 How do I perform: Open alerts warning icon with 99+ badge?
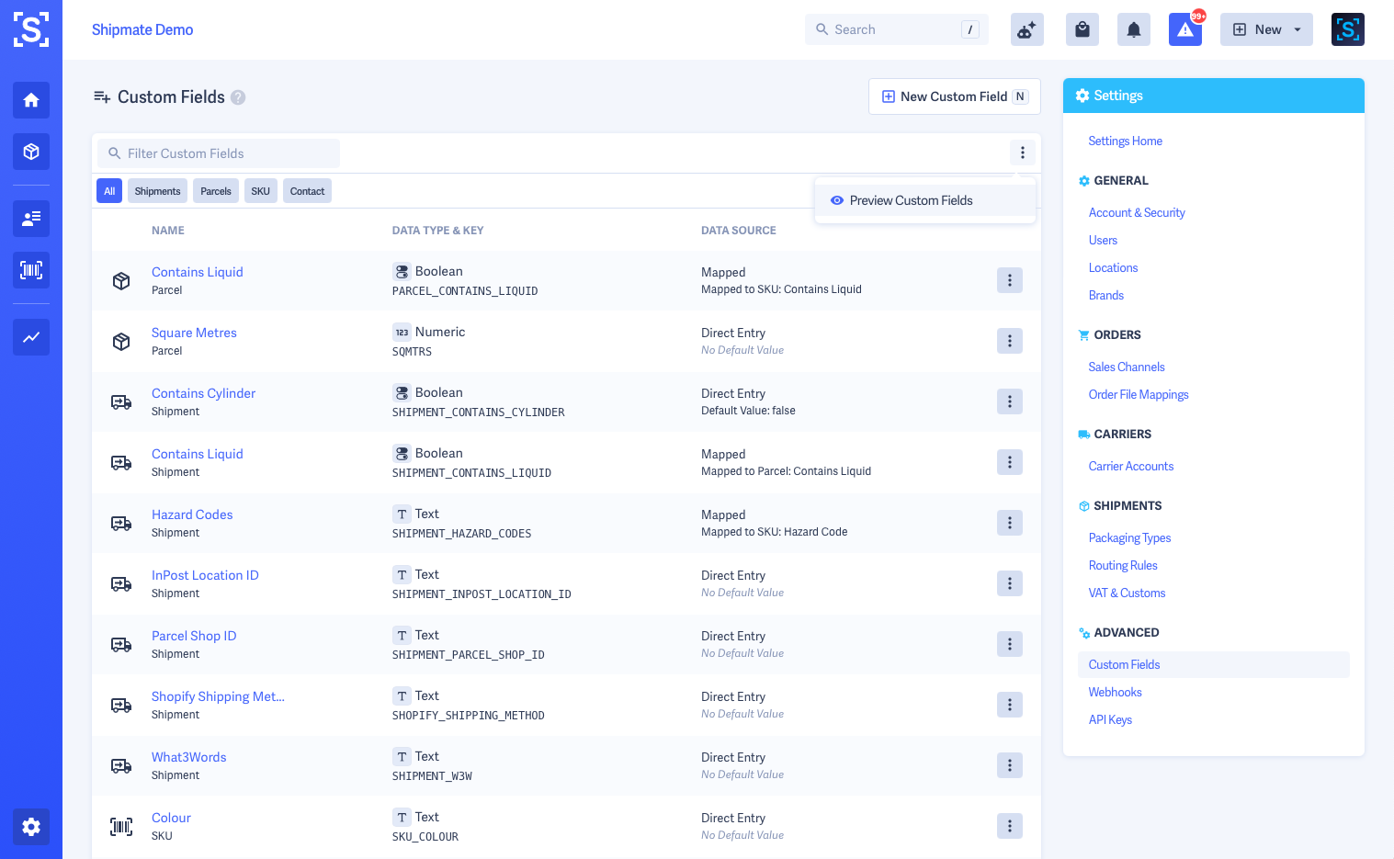1185,29
